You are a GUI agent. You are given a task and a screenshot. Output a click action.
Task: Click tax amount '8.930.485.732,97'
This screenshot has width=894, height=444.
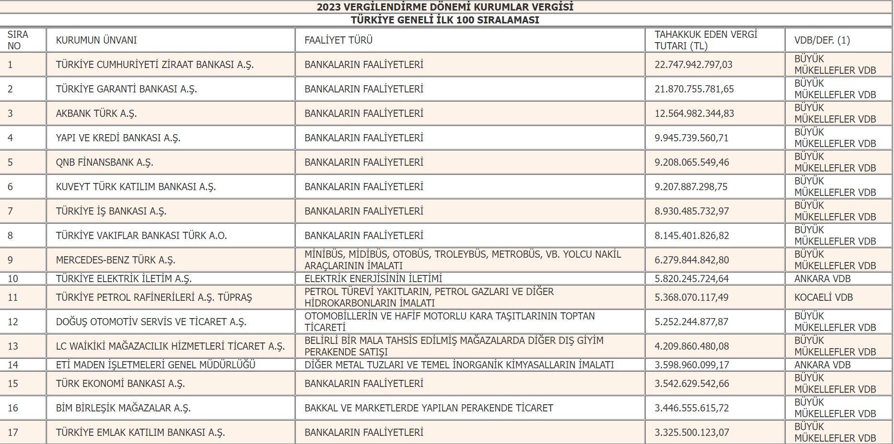(x=692, y=211)
